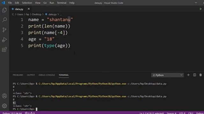204x114 pixels.
Task: Click the Python 3.8.5 64-bit interpreter selector
Action: pyautogui.click(x=12, y=113)
